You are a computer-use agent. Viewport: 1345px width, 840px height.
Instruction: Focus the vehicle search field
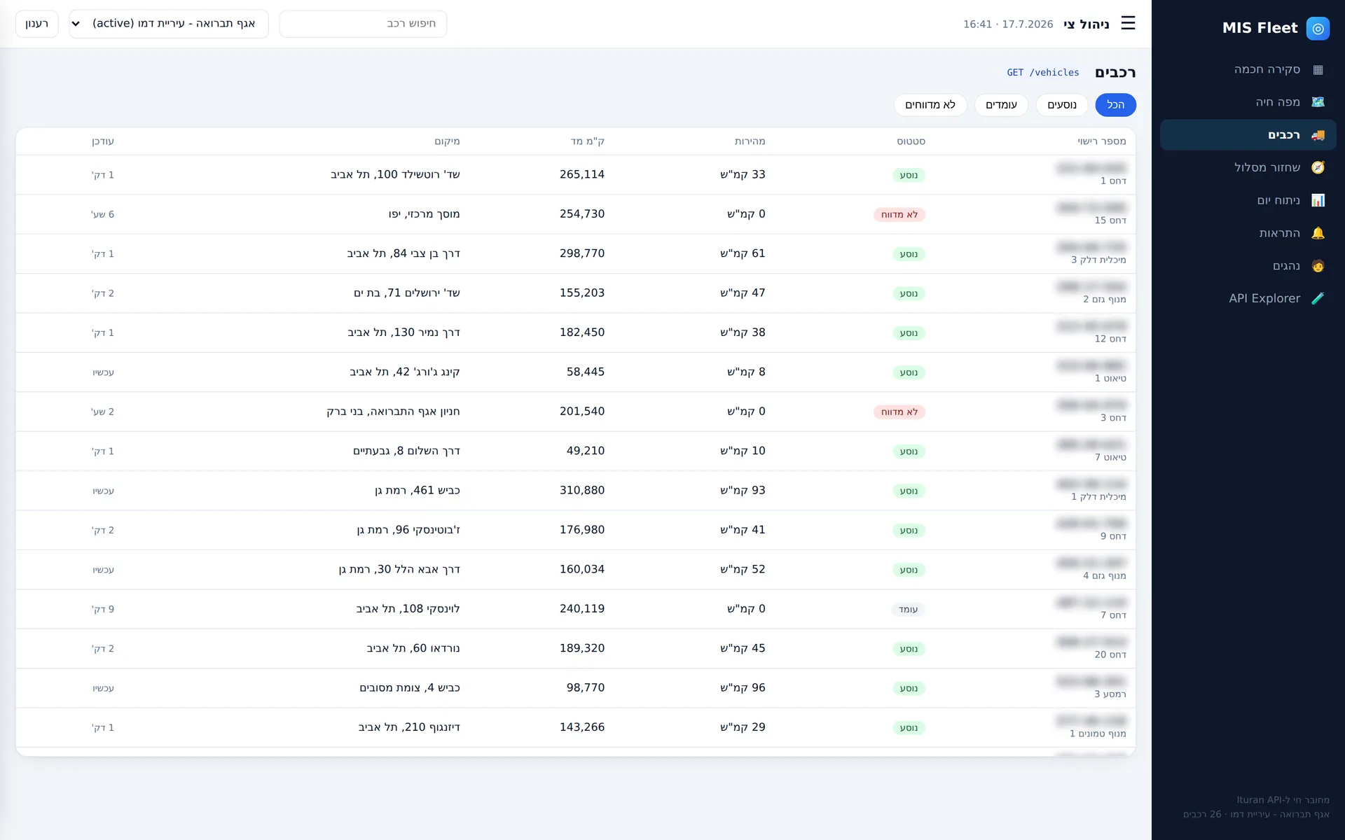[x=363, y=24]
